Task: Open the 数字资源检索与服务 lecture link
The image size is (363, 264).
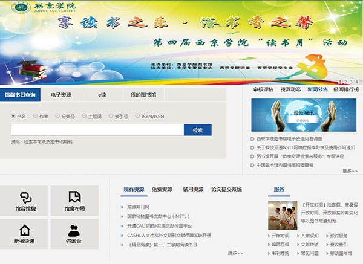Action: click(300, 156)
